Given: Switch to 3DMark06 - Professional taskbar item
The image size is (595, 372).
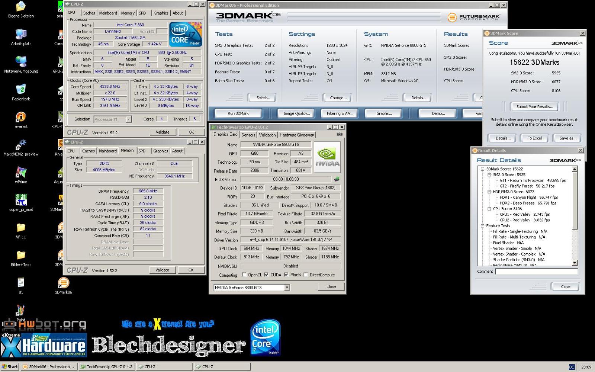Looking at the screenshot, I should tap(49, 367).
